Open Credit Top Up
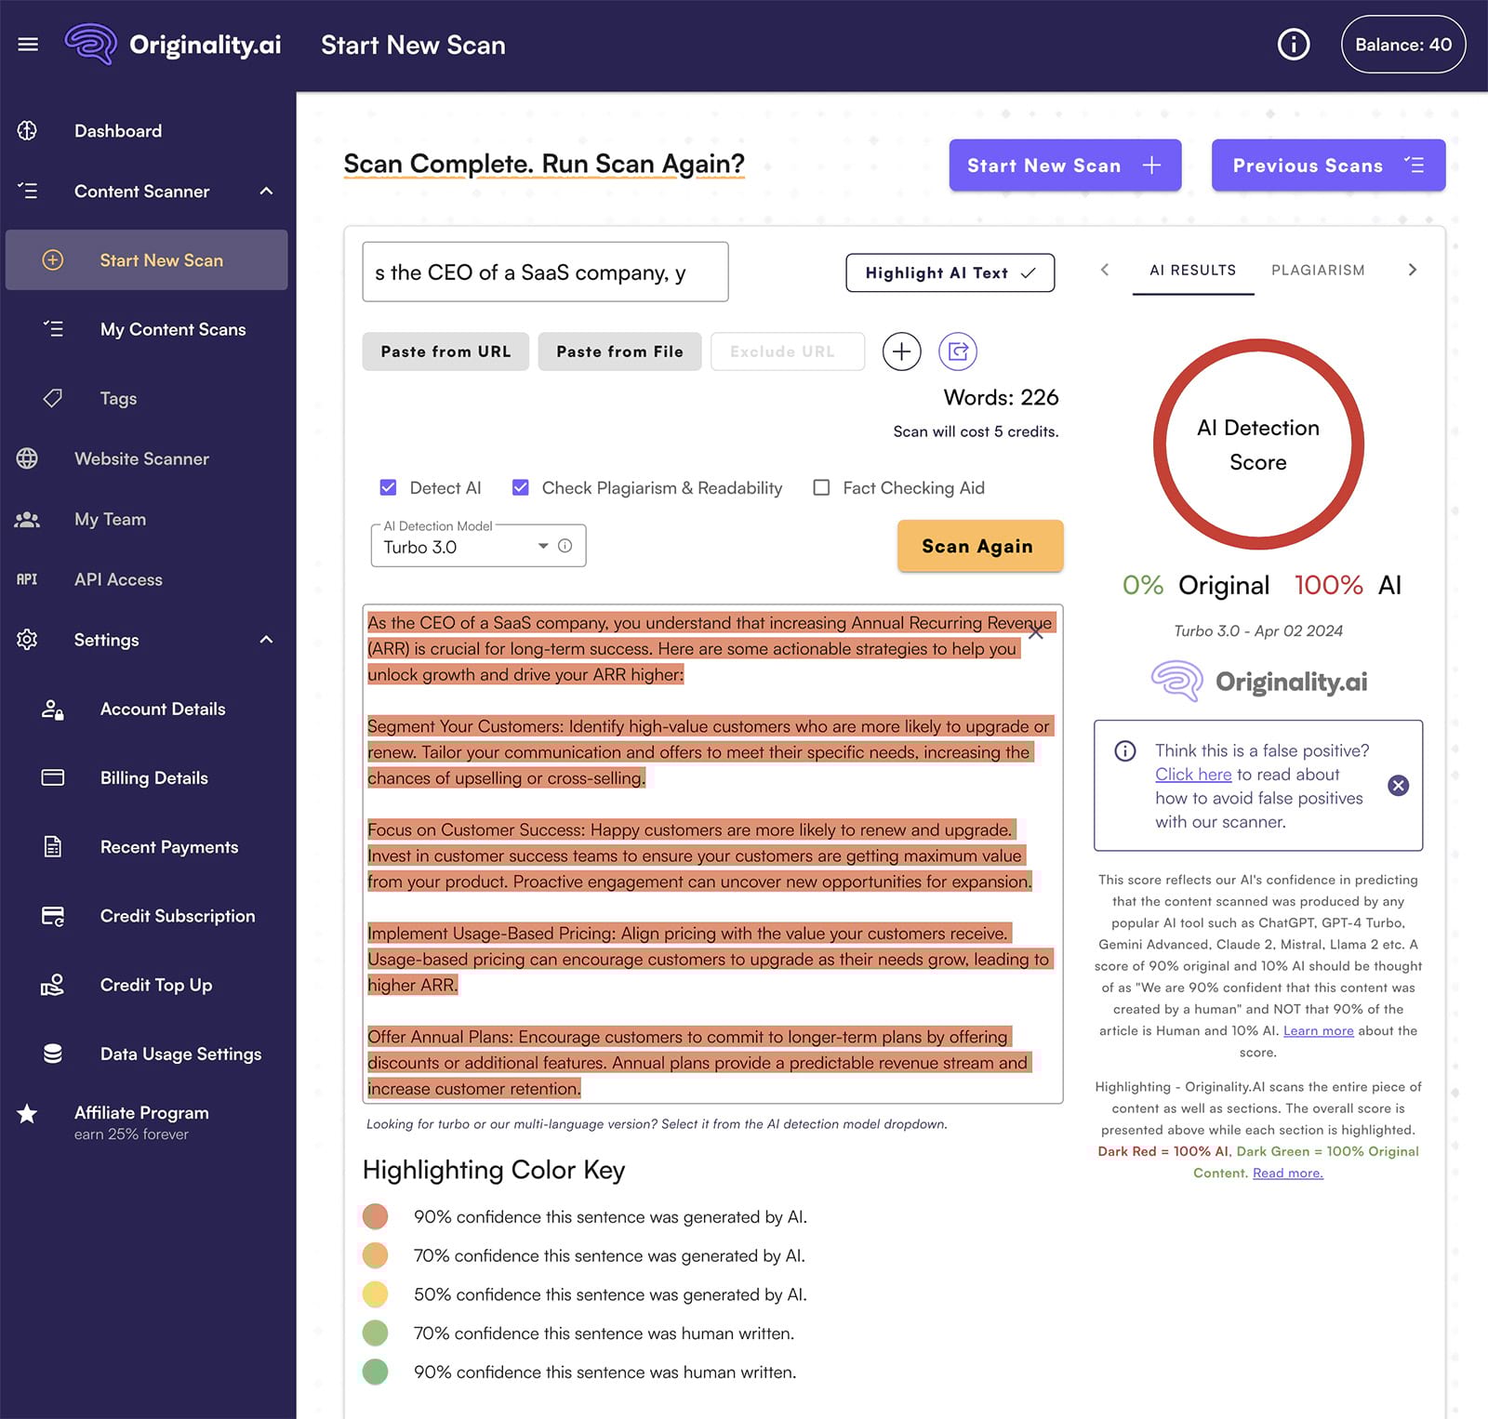Image resolution: width=1488 pixels, height=1419 pixels. coord(156,985)
